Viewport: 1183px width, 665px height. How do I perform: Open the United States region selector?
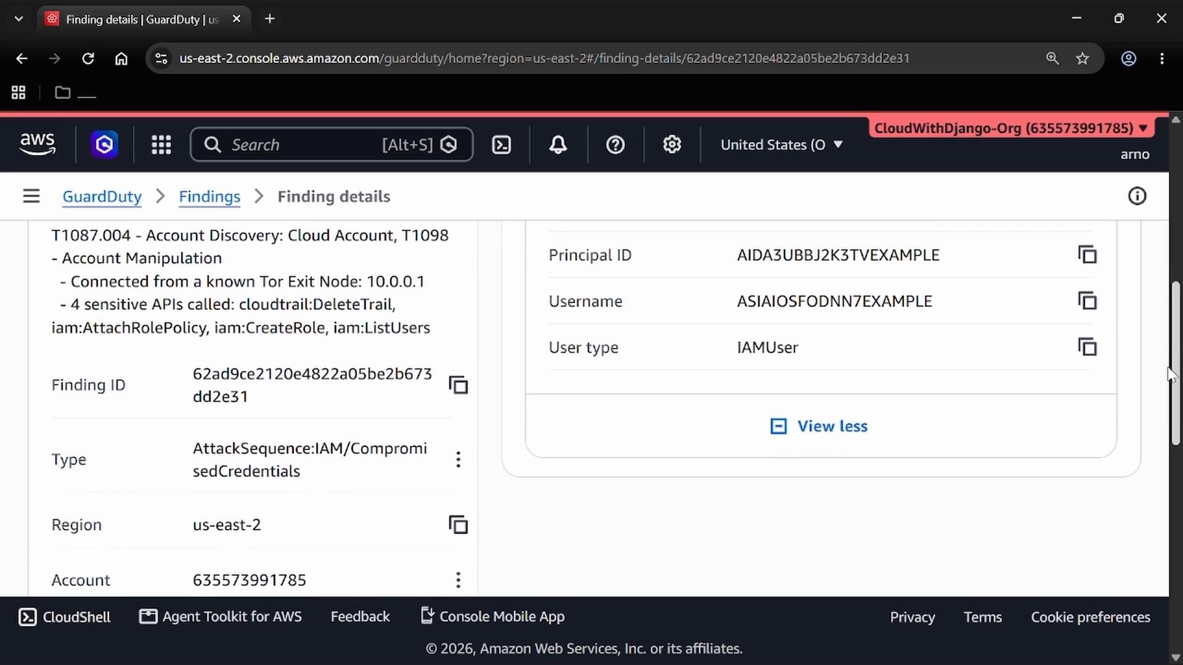tap(781, 145)
